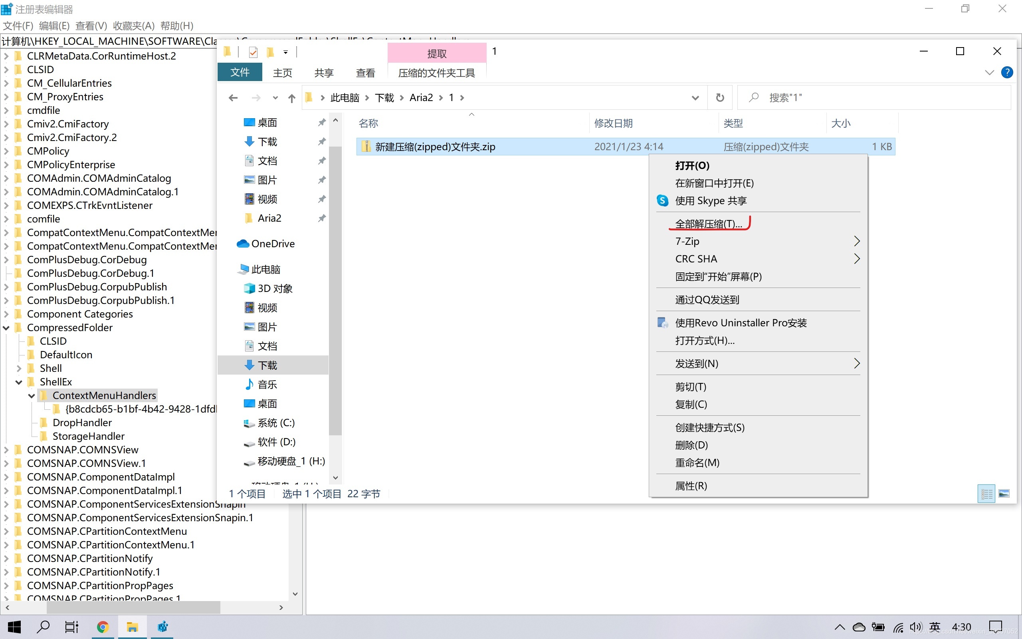Expand the CRC SHA submenu

tap(856, 259)
